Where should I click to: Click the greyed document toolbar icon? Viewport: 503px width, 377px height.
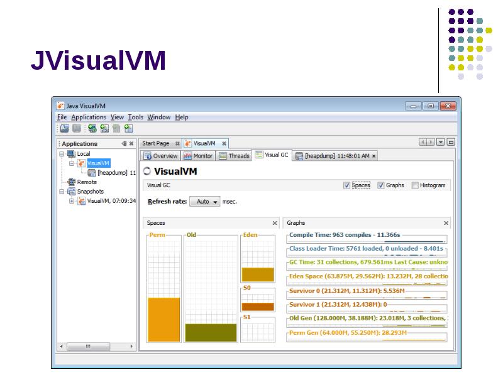116,129
